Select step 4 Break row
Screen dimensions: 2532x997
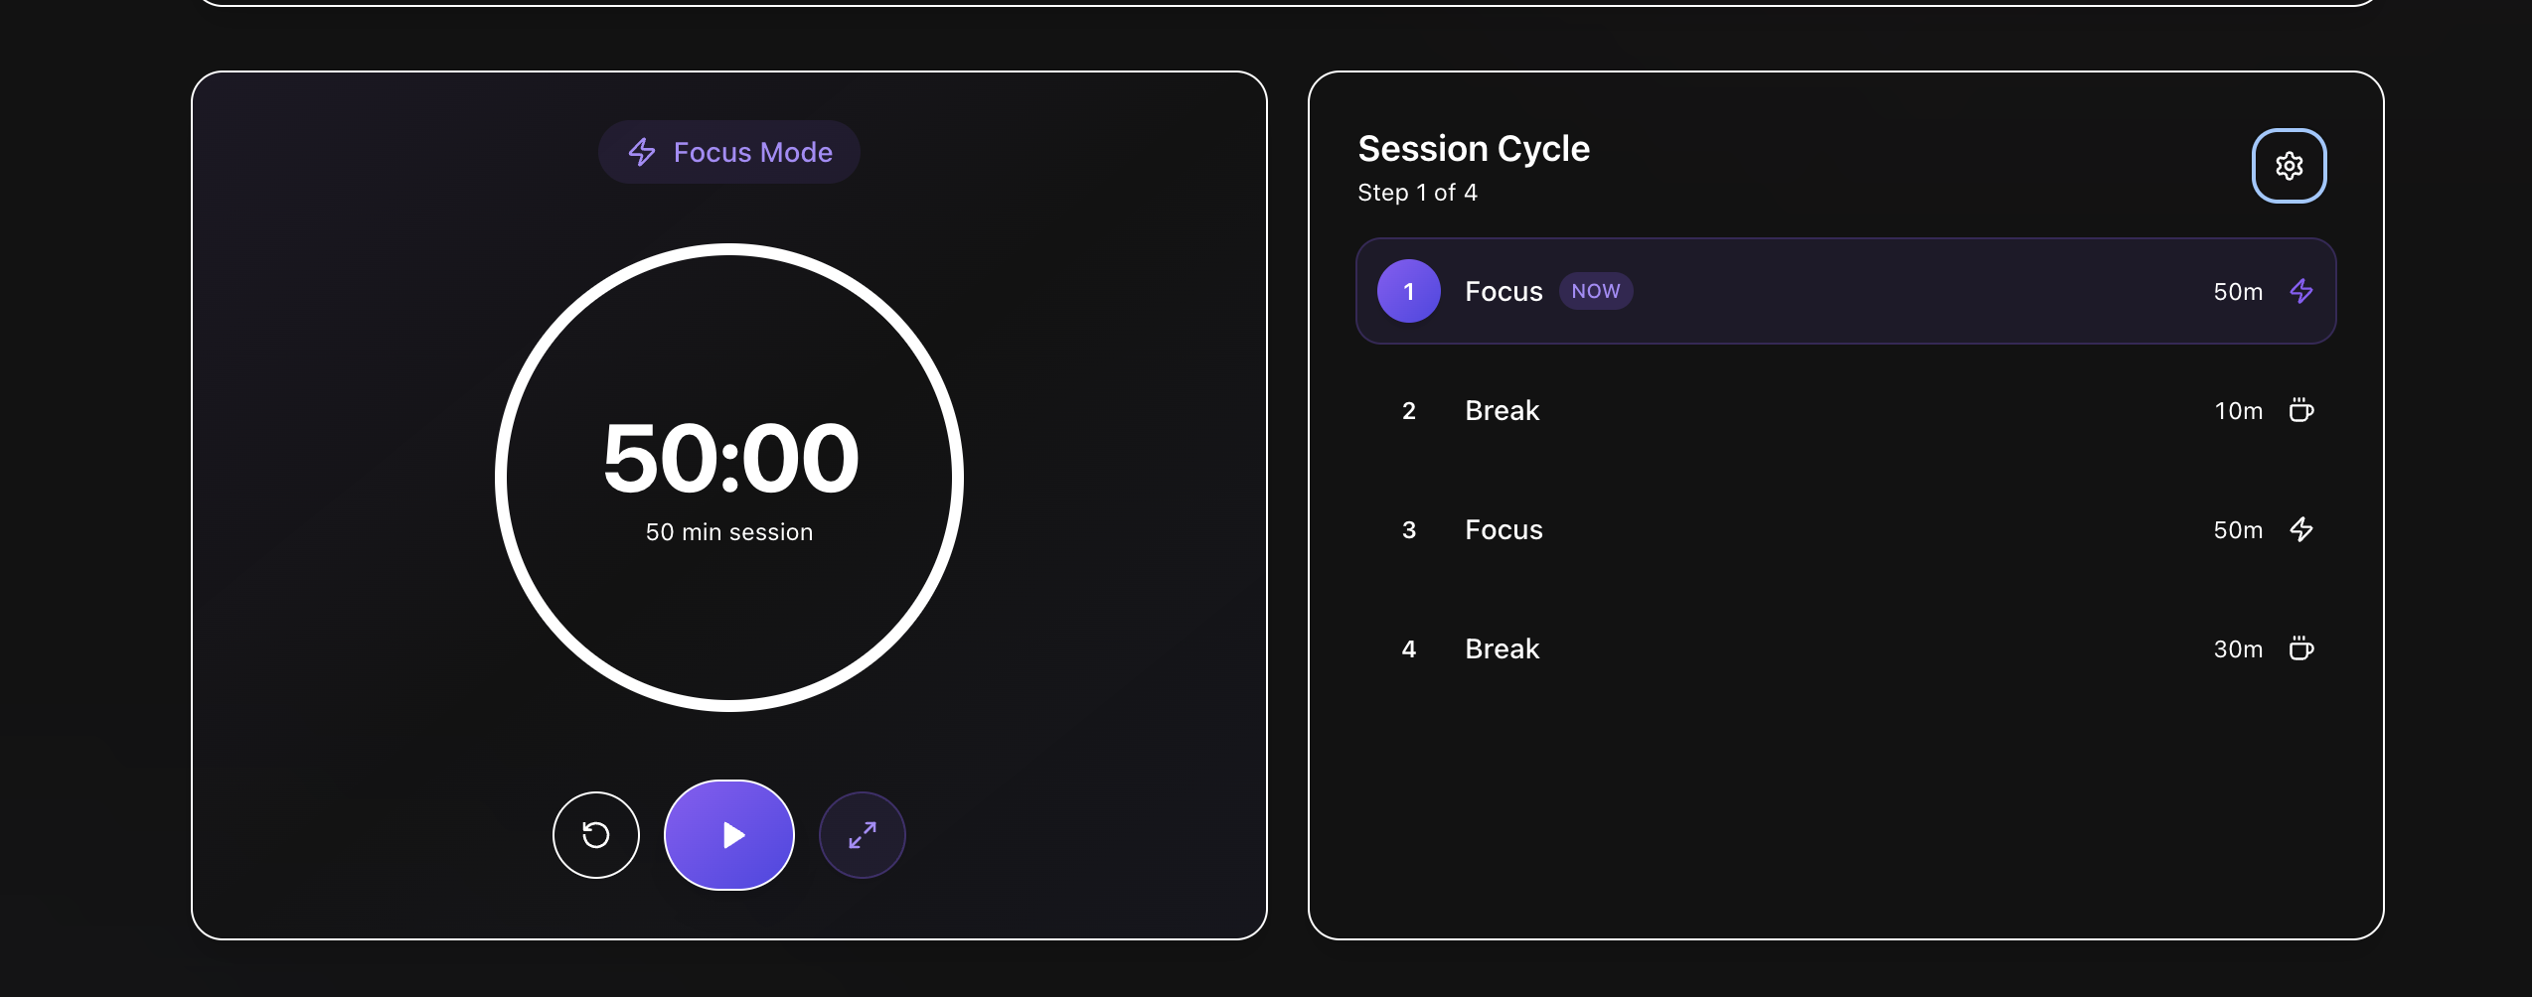point(1846,648)
